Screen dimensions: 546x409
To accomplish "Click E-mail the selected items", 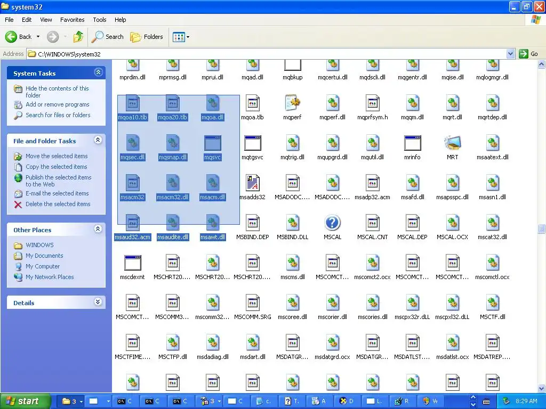I will [57, 193].
